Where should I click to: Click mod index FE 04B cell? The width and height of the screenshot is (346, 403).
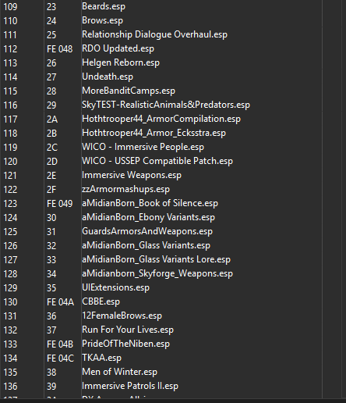click(x=60, y=344)
